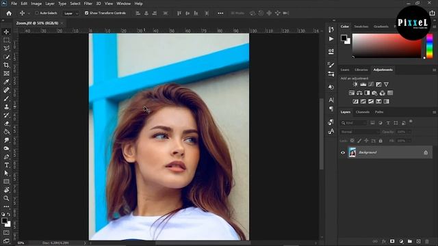The image size is (438, 246).
Task: Click the rainbow hue slider in Color panel
Action: click(x=430, y=46)
